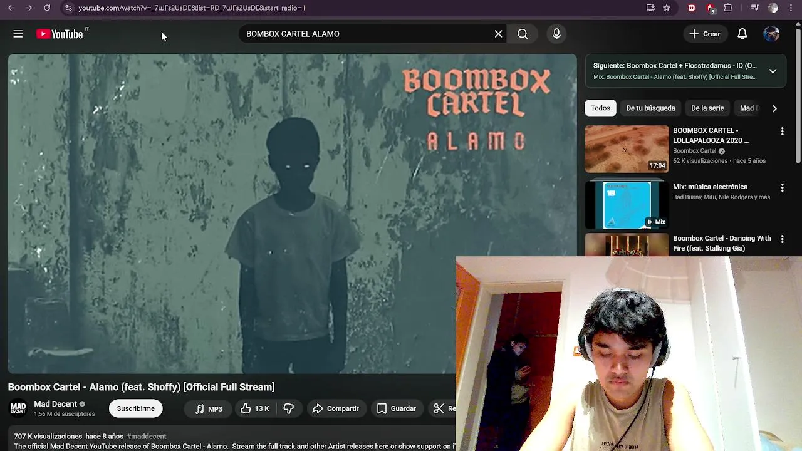This screenshot has width=802, height=451.
Task: Select the partially shown Mad D chip
Action: pyautogui.click(x=749, y=108)
